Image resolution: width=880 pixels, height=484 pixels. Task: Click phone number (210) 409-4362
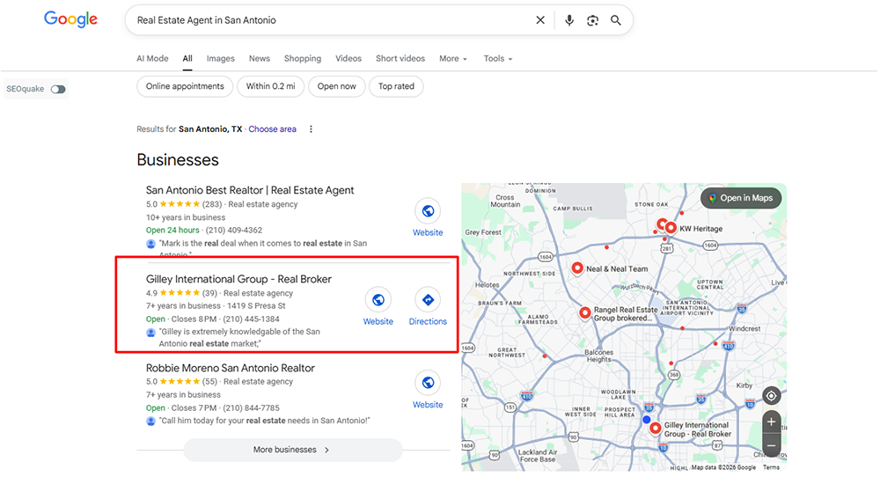point(234,231)
